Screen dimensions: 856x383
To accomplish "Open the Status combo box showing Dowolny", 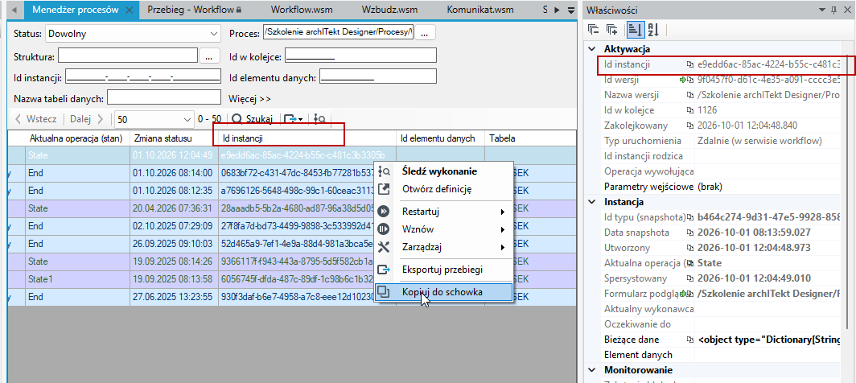I will pos(133,34).
